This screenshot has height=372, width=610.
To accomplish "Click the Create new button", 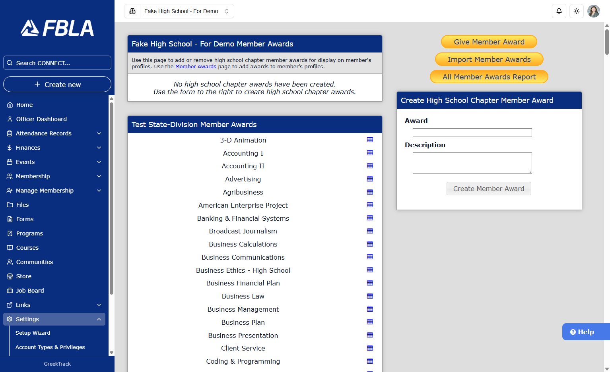I will 57,84.
